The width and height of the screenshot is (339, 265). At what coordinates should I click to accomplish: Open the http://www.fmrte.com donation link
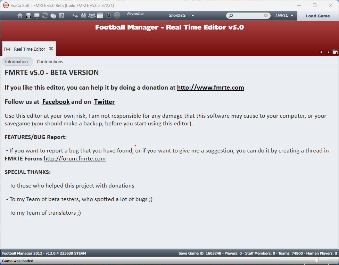pyautogui.click(x=210, y=88)
